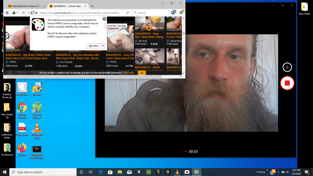
Task: Click into the browser Search box
Action: (151, 13)
